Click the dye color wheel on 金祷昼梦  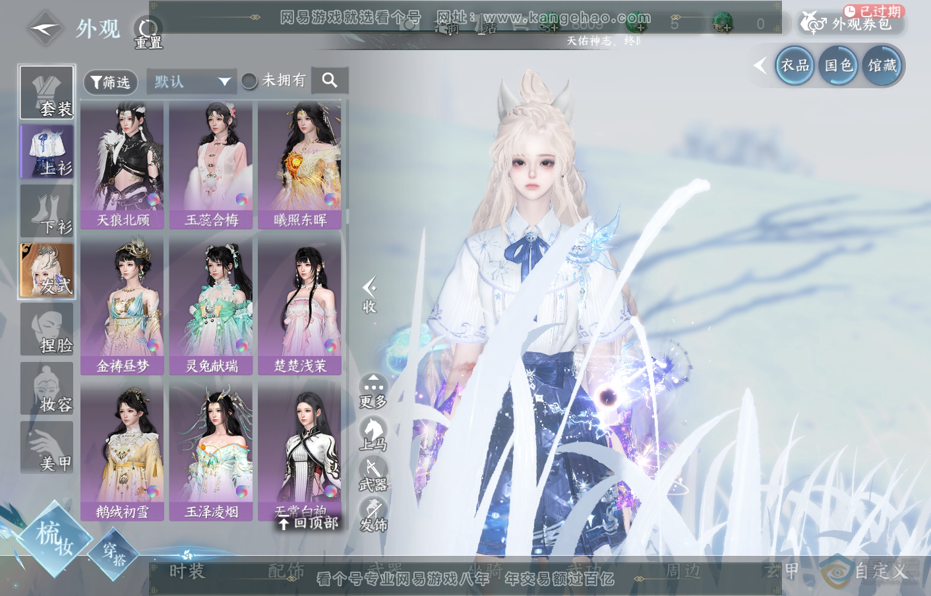[154, 345]
